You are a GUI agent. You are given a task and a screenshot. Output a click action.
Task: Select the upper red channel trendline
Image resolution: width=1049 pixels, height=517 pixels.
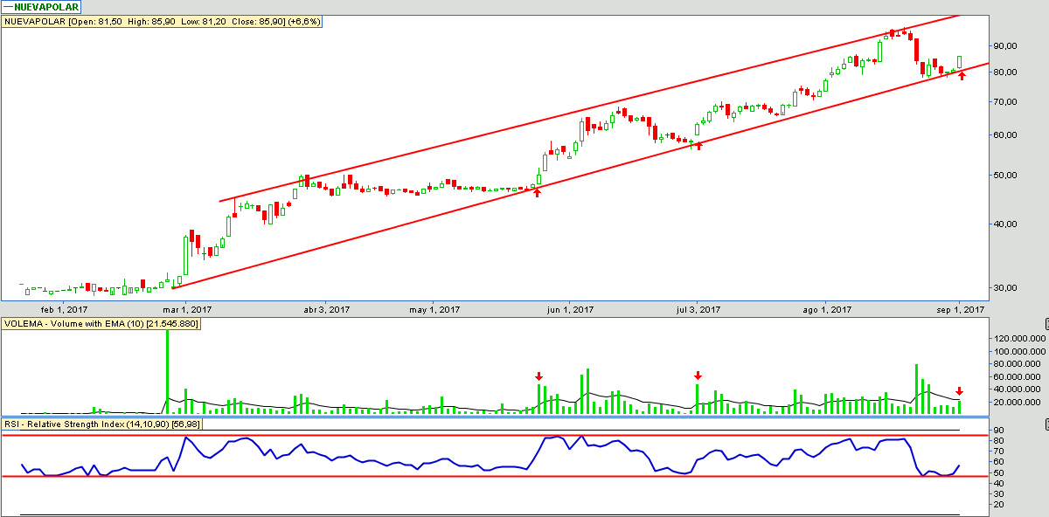click(590, 108)
